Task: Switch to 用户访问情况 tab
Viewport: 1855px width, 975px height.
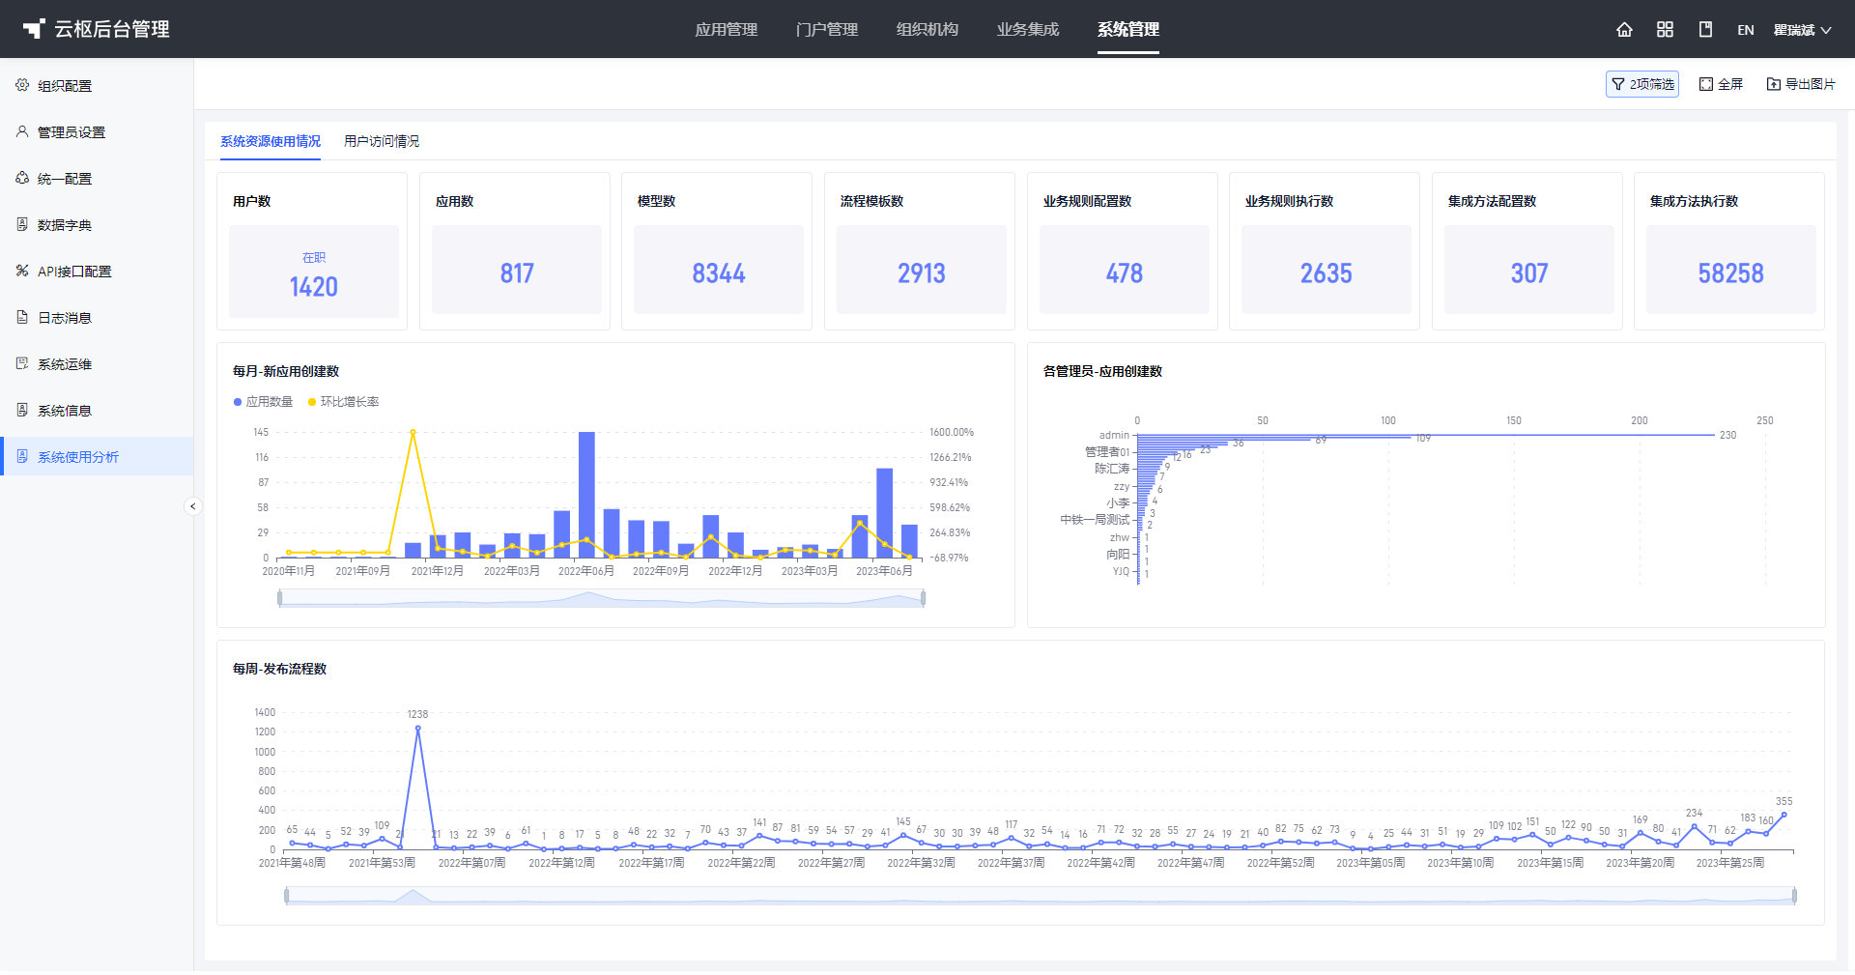Action: (x=382, y=141)
